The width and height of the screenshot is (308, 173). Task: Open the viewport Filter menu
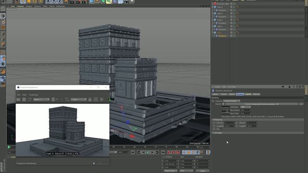45,6
